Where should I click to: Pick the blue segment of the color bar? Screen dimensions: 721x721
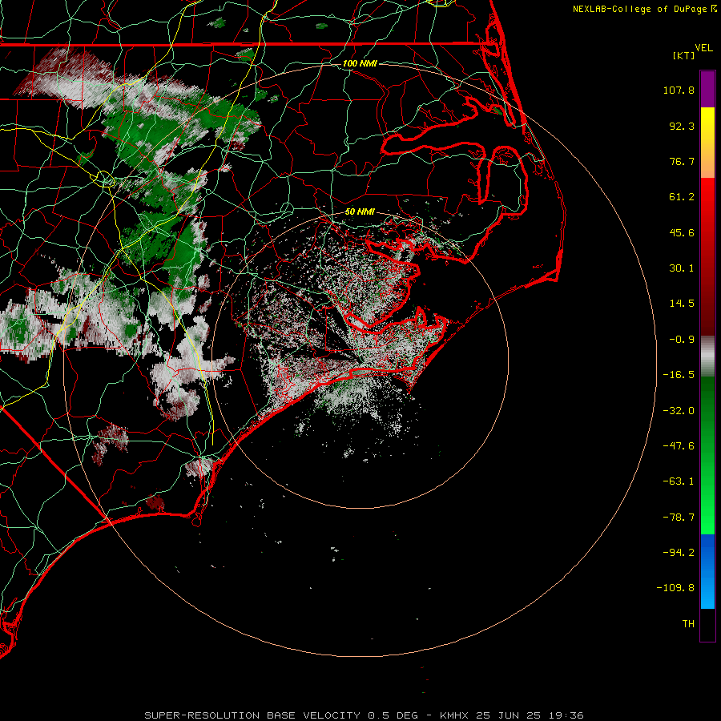click(x=707, y=570)
